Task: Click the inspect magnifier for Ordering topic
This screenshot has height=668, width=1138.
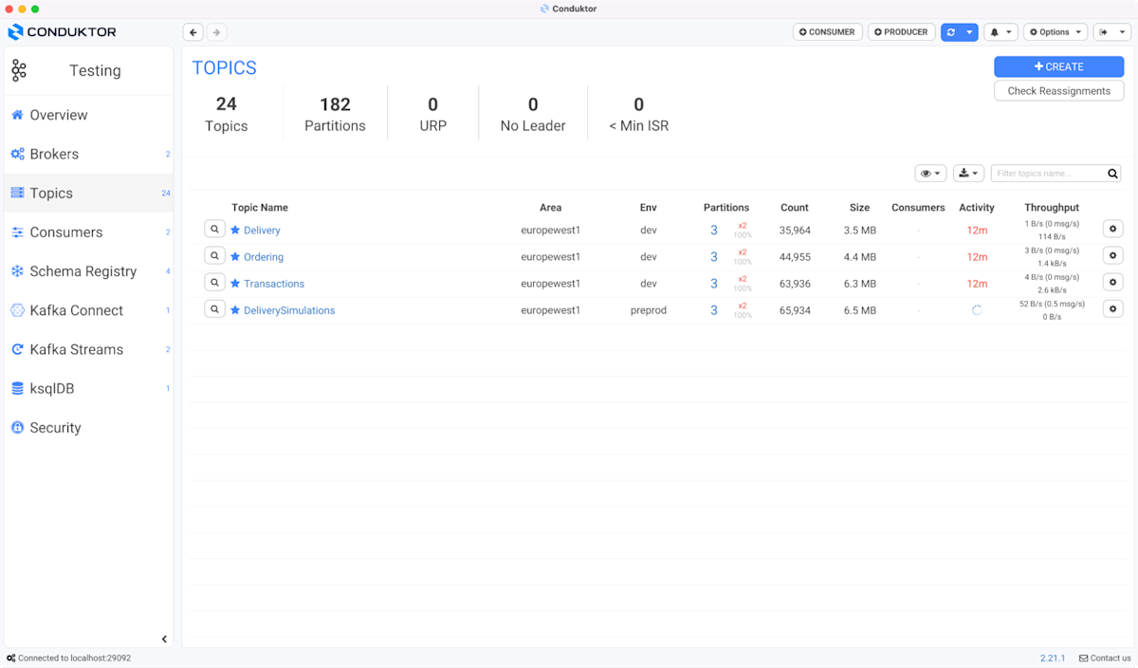Action: [215, 256]
